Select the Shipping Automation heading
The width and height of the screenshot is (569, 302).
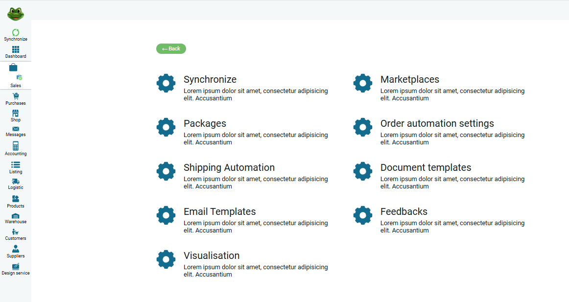[229, 167]
